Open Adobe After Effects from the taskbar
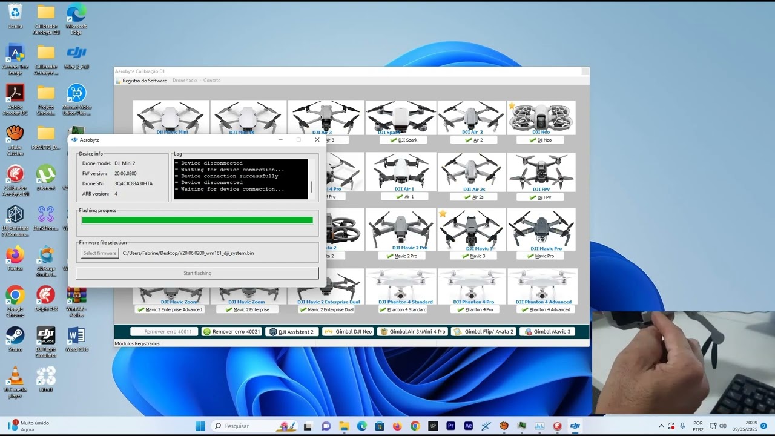This screenshot has width=775, height=436. [468, 426]
